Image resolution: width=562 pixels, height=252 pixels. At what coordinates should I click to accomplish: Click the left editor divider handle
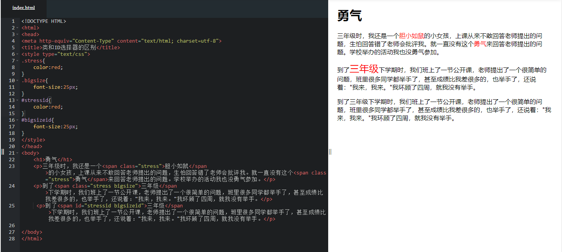2,152
